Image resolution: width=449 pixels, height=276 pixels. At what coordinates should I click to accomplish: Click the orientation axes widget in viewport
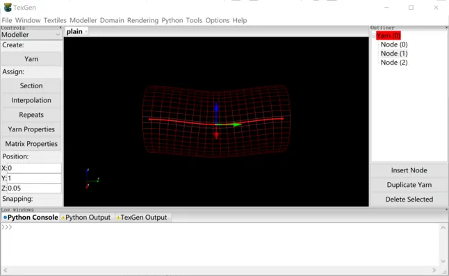click(92, 179)
